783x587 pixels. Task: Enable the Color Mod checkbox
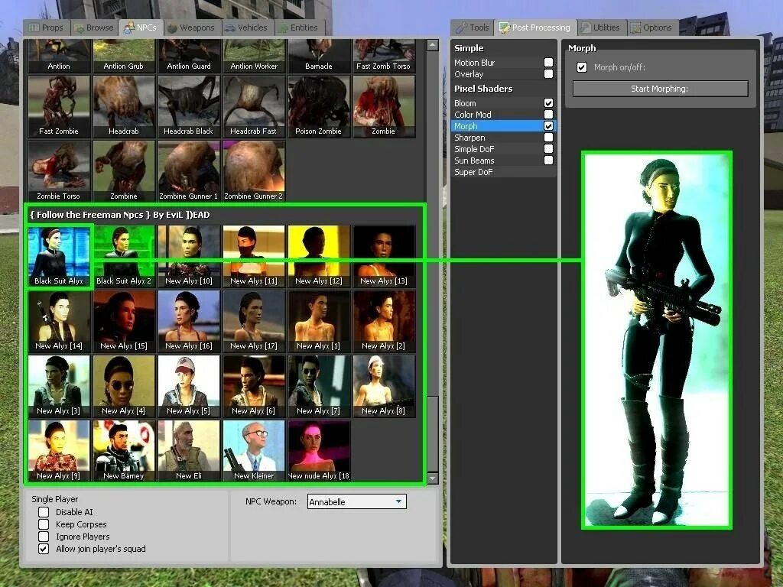point(548,115)
